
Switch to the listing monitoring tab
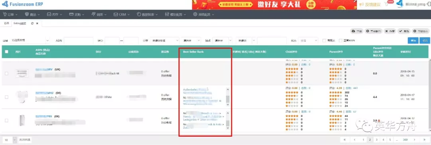(20, 23)
